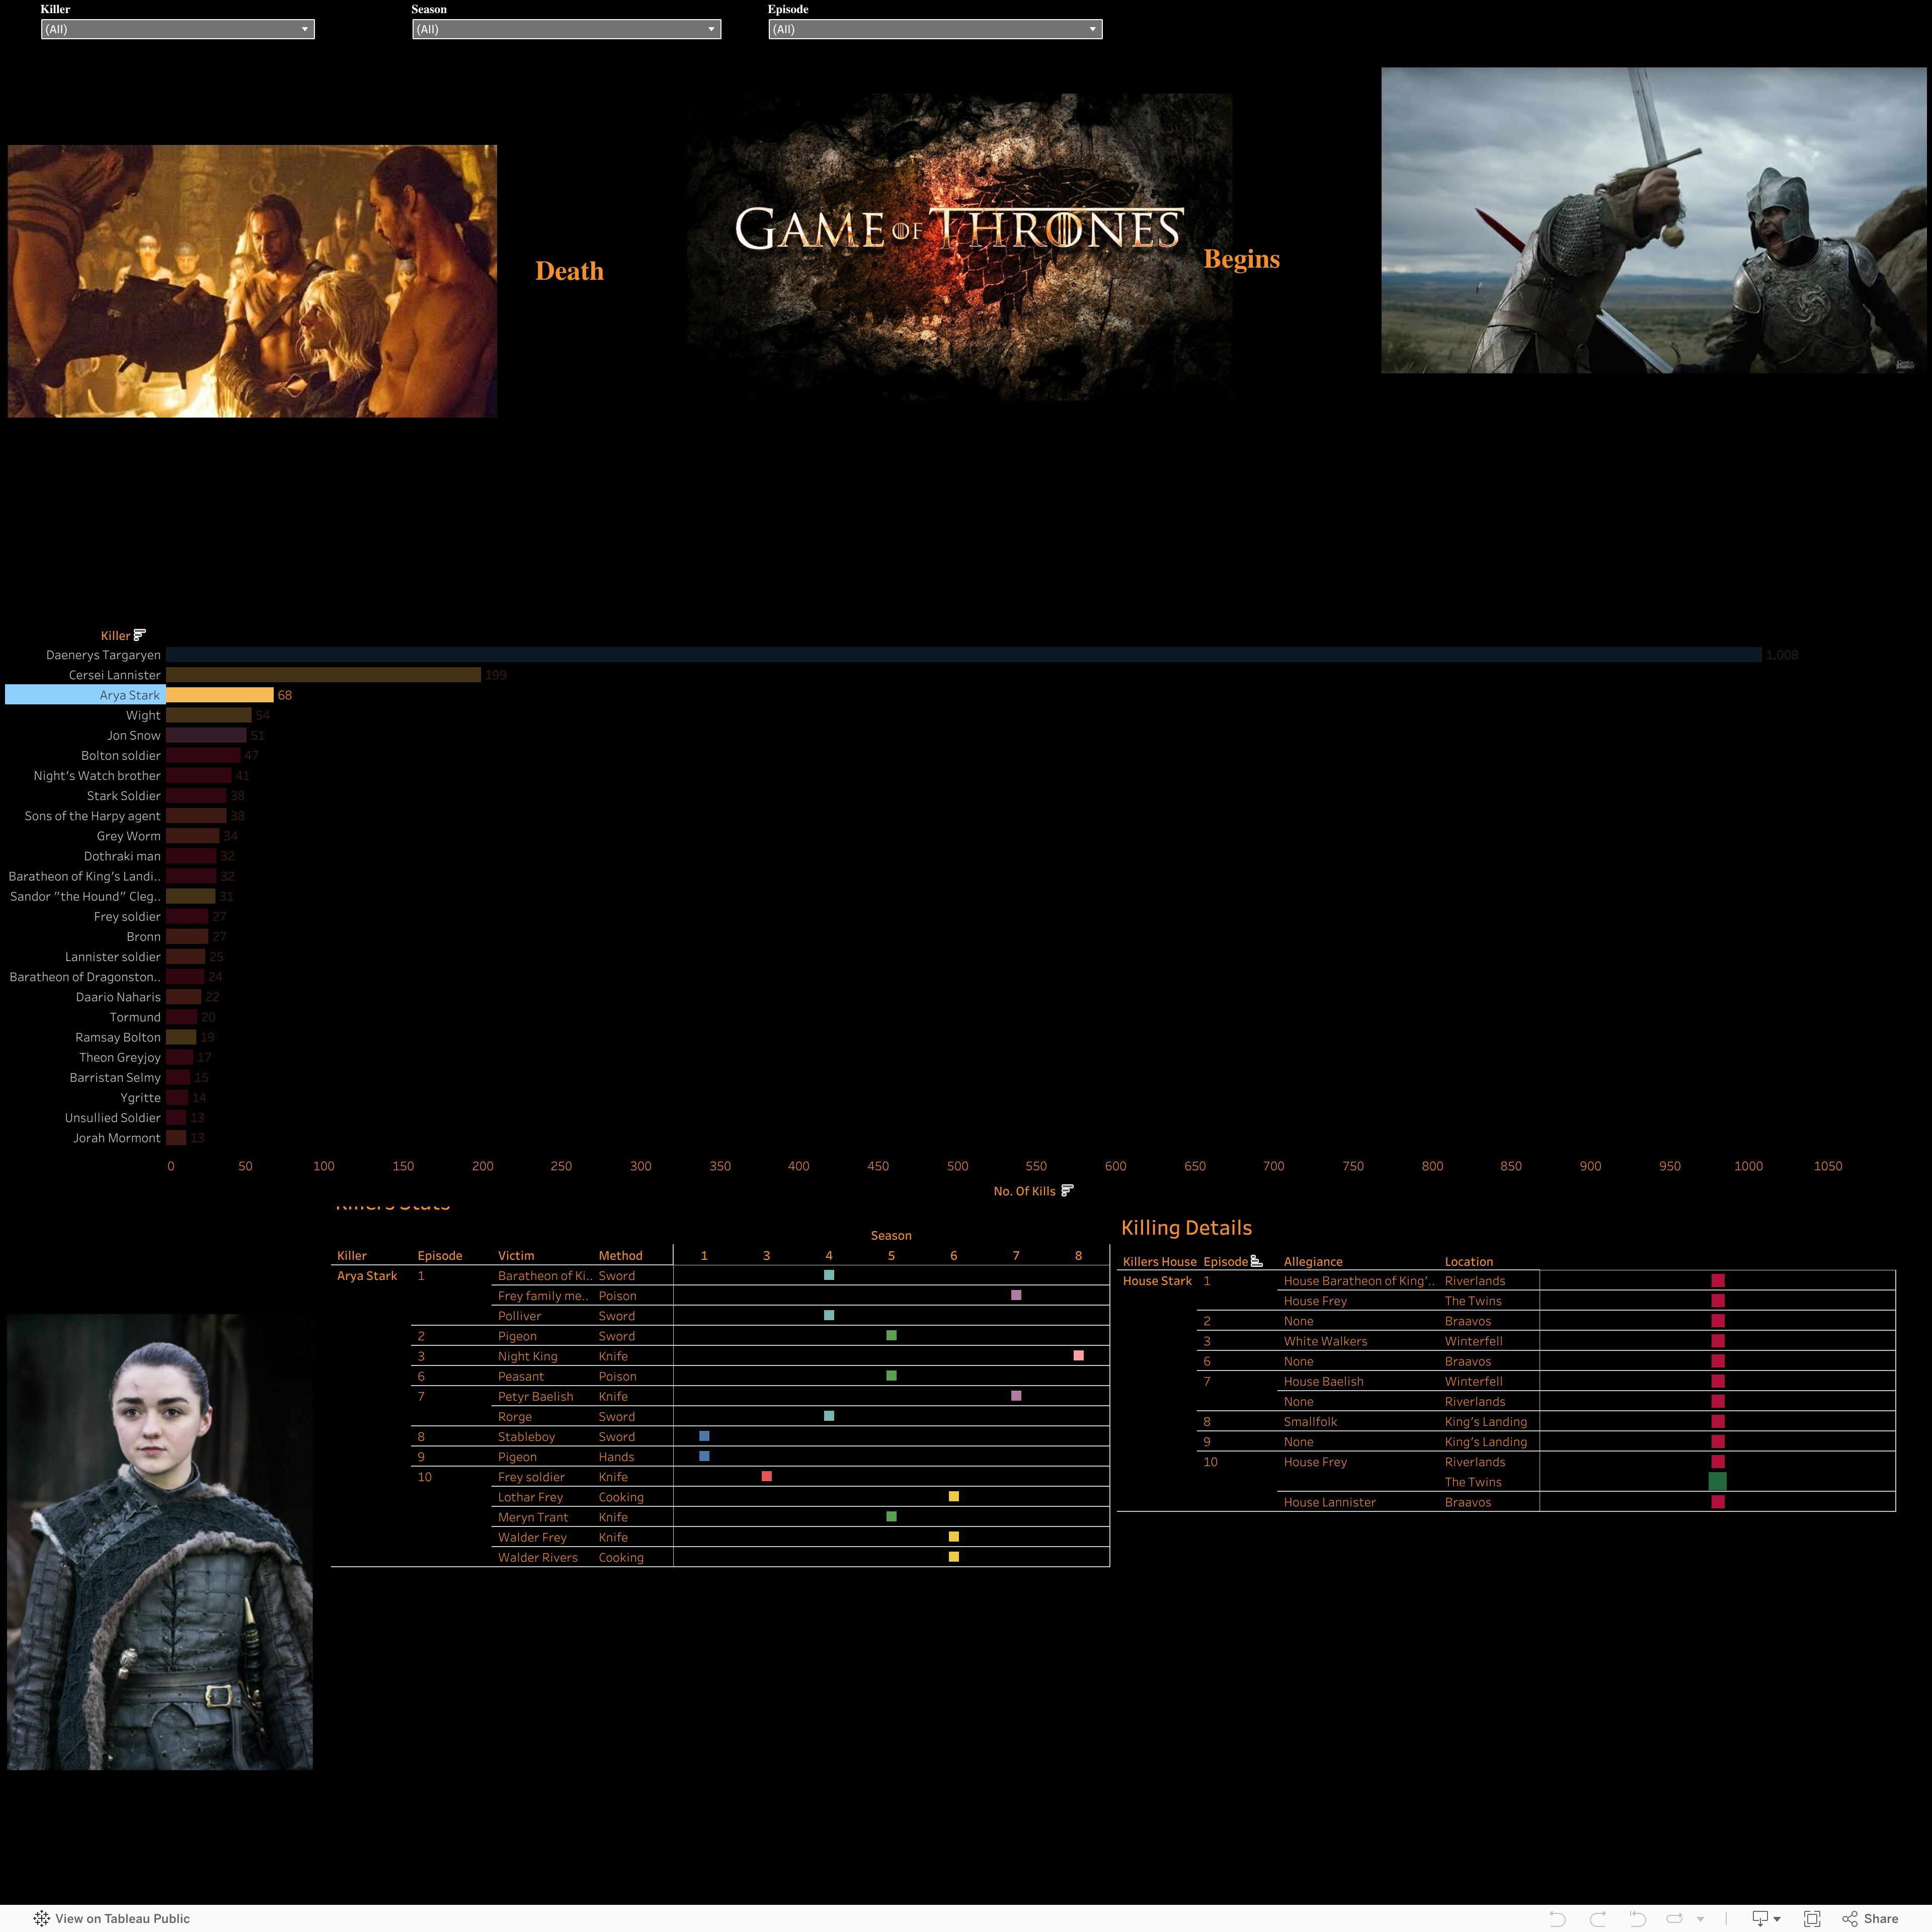Select the Daenerys Targaryen kills bar
Screen dimensions: 1932x1932
[900, 655]
